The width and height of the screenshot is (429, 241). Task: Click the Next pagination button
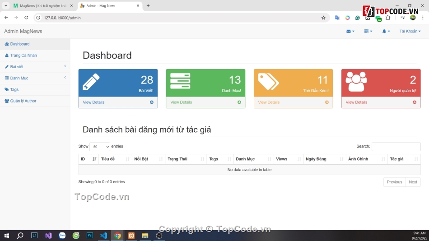tap(413, 182)
